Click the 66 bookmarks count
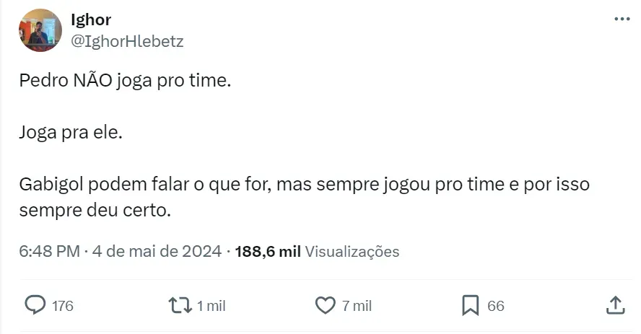This screenshot has height=334, width=641. point(495,306)
